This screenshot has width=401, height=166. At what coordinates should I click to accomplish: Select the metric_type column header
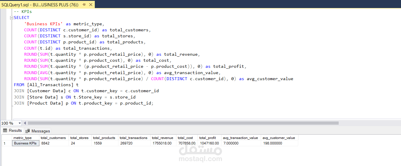pyautogui.click(x=26, y=138)
